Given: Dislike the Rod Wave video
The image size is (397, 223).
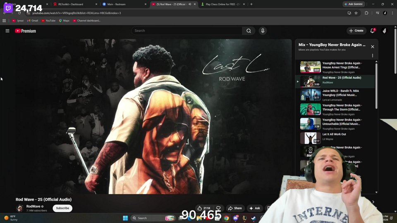Looking at the screenshot, I should pos(218,208).
